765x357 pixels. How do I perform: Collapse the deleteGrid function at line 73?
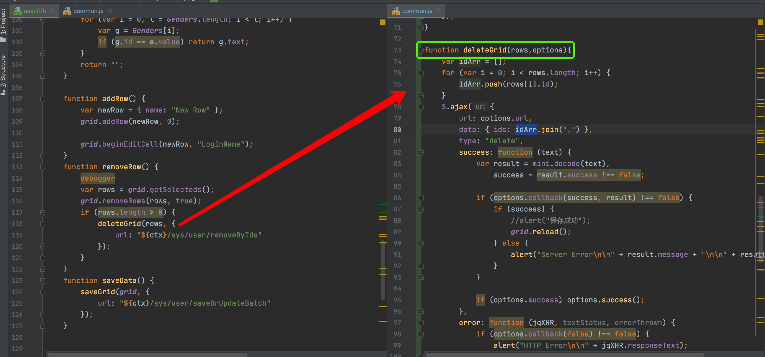point(421,50)
